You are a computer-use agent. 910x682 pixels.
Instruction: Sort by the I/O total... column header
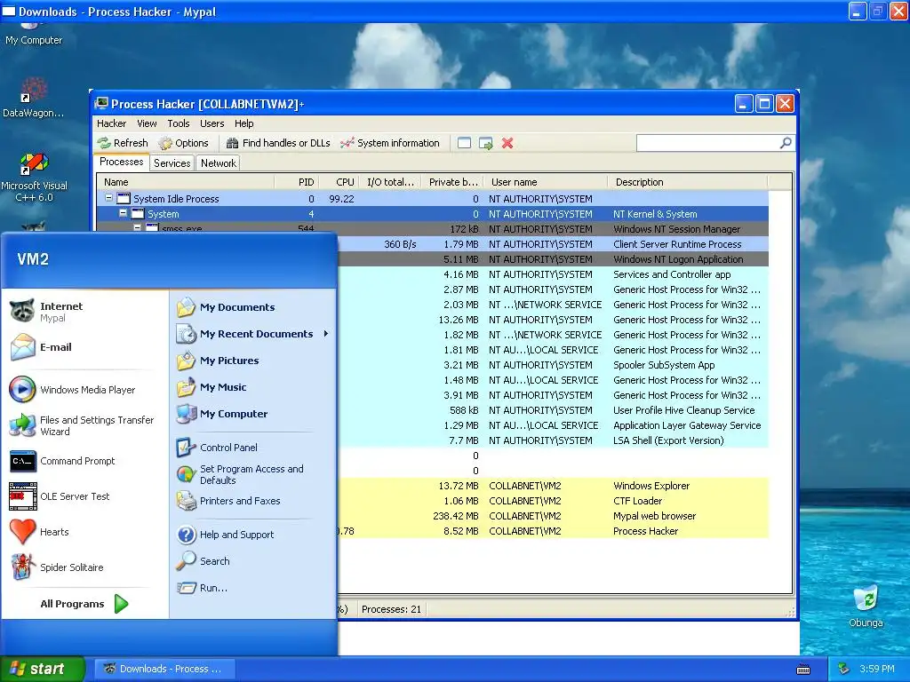click(390, 182)
